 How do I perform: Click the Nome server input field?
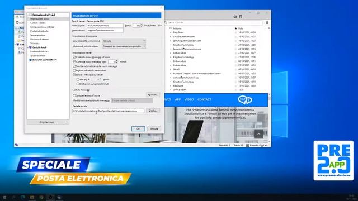pos(105,26)
